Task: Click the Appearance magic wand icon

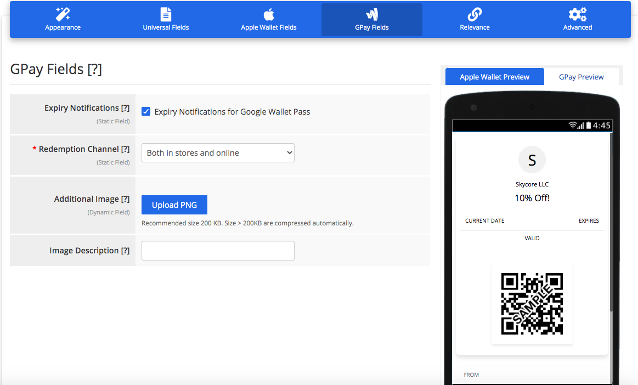Action: 63,14
